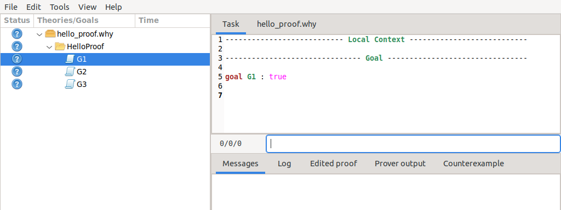Open the Counterexample tab
Image resolution: width=561 pixels, height=210 pixels.
pos(473,164)
